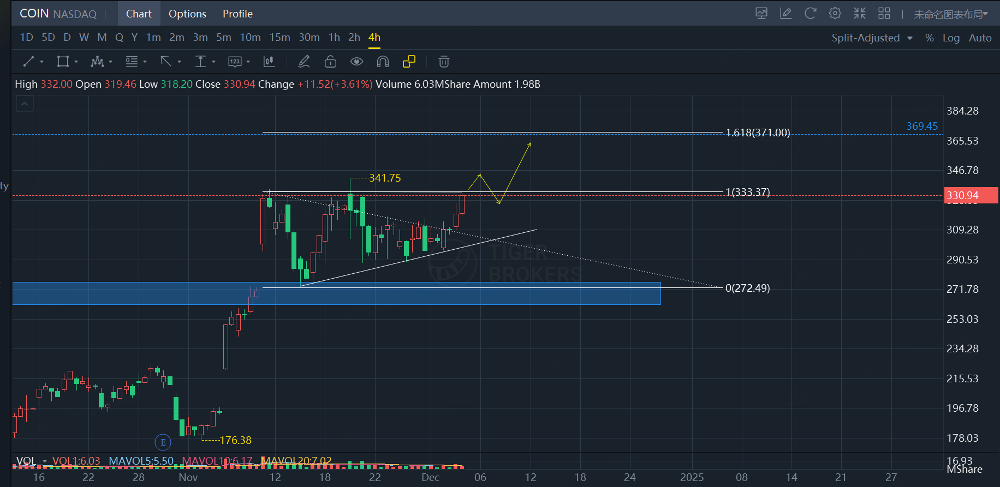This screenshot has height=487, width=1000.
Task: Toggle Auto scale mode
Action: click(x=980, y=38)
